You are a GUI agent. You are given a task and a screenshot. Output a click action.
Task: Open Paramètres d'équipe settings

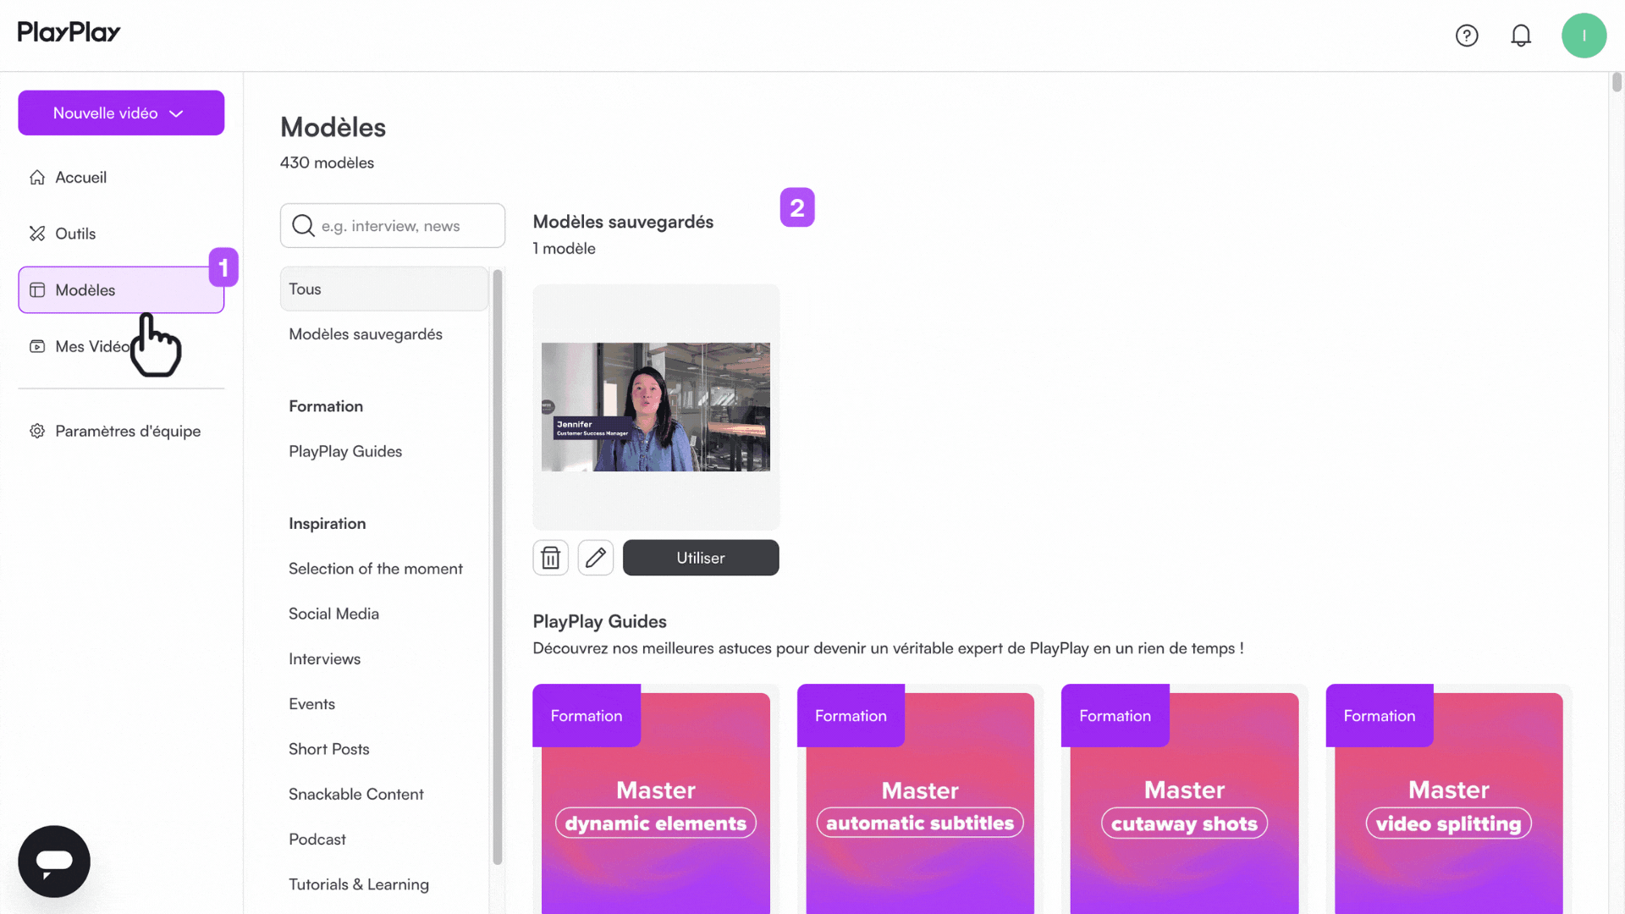(x=127, y=431)
